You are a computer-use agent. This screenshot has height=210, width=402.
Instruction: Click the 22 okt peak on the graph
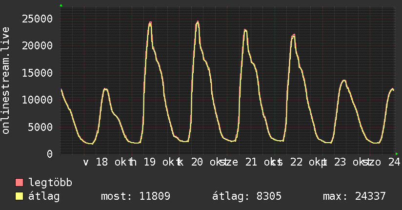pyautogui.click(x=293, y=36)
